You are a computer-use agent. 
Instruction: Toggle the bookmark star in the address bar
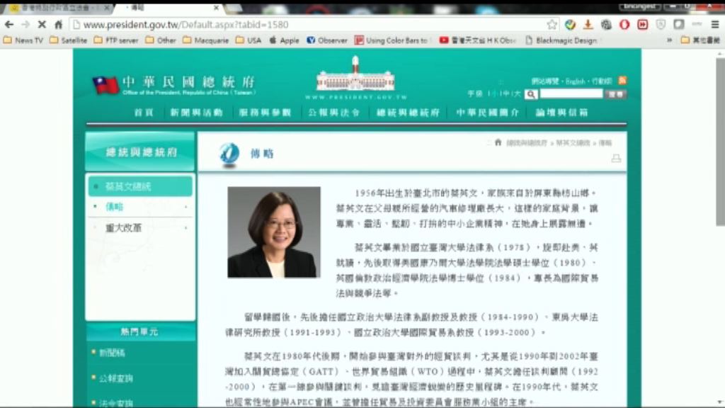(551, 23)
